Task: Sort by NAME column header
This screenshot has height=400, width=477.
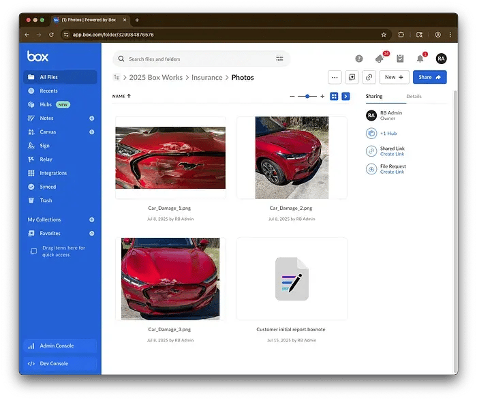Action: (121, 96)
